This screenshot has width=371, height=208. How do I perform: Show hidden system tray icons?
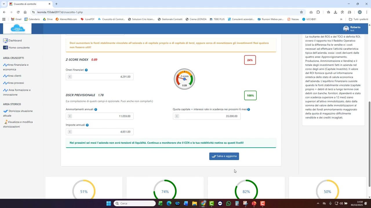tap(318, 204)
